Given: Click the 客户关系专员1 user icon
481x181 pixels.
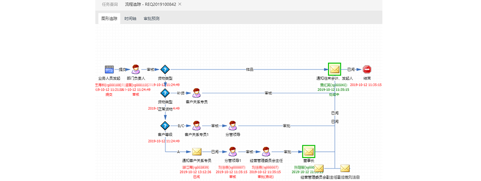Looking at the screenshot, I should tap(197, 125).
